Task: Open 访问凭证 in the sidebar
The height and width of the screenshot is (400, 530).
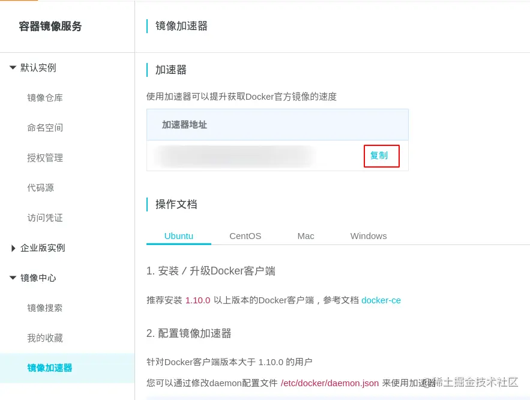Action: click(x=44, y=217)
